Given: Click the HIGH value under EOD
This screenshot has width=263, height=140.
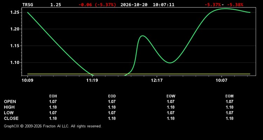Looking at the screenshot, I should [112, 107].
